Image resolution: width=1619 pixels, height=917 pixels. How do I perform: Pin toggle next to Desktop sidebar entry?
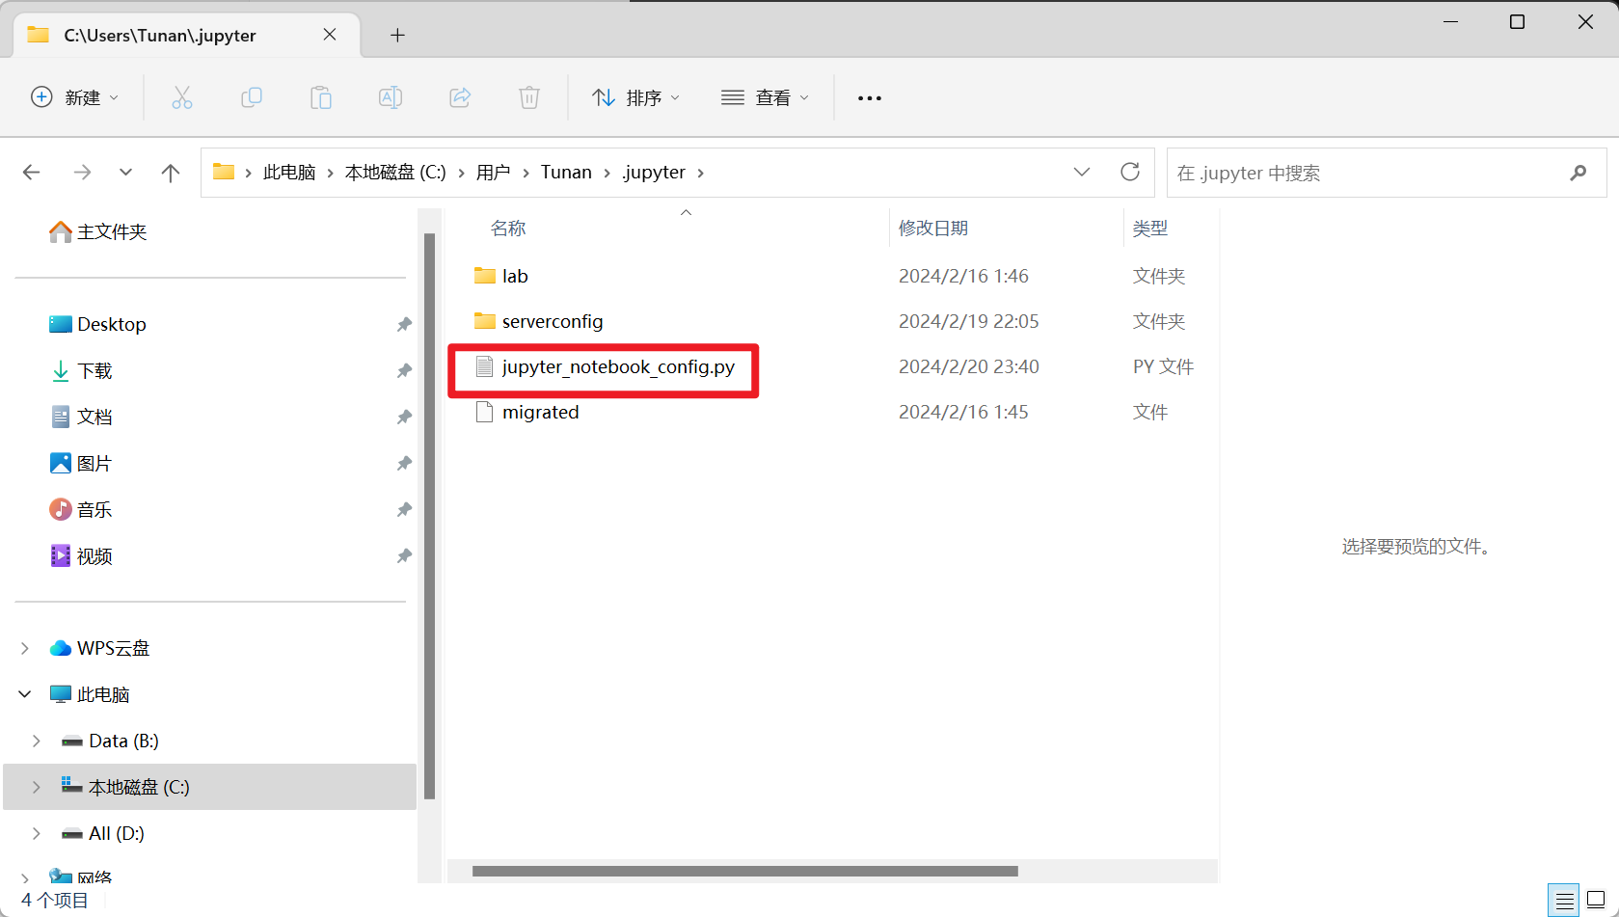tap(404, 324)
